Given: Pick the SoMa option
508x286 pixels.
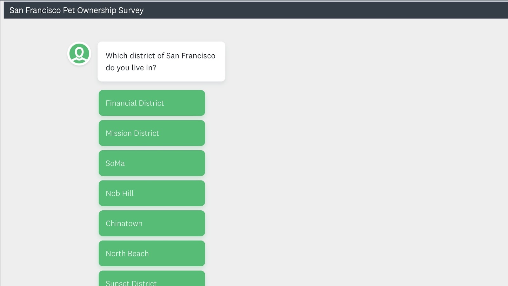Looking at the screenshot, I should pos(152,163).
